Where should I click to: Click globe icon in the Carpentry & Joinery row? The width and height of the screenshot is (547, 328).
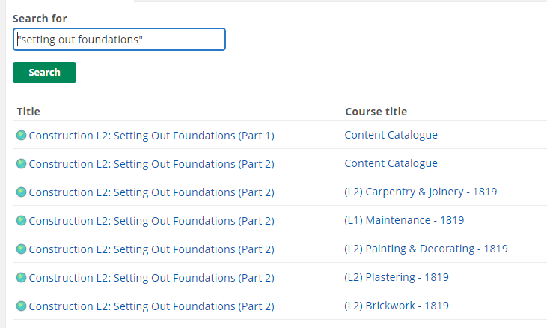click(x=21, y=192)
